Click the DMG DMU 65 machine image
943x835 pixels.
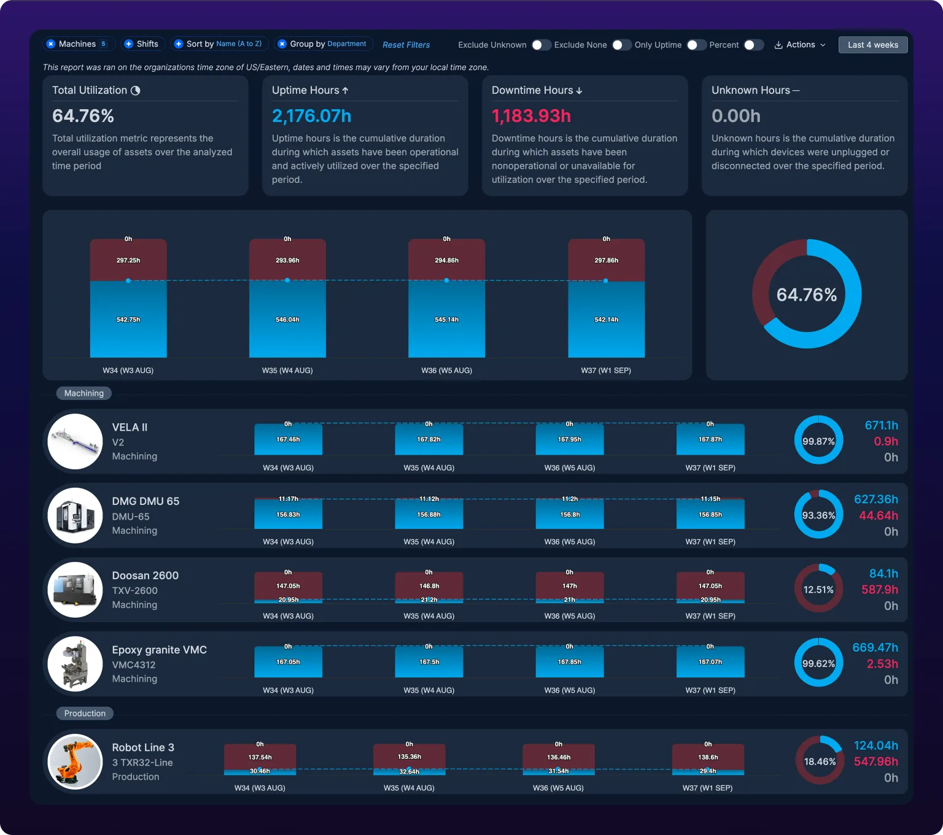point(75,515)
